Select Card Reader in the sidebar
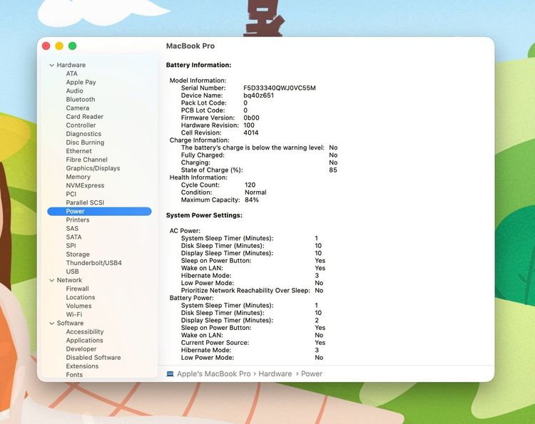The height and width of the screenshot is (424, 535). pos(85,117)
